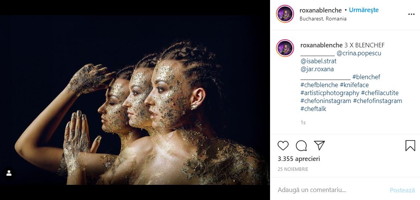Click the 25 NOIEMBRIE post date
420x200 pixels.
(293, 169)
